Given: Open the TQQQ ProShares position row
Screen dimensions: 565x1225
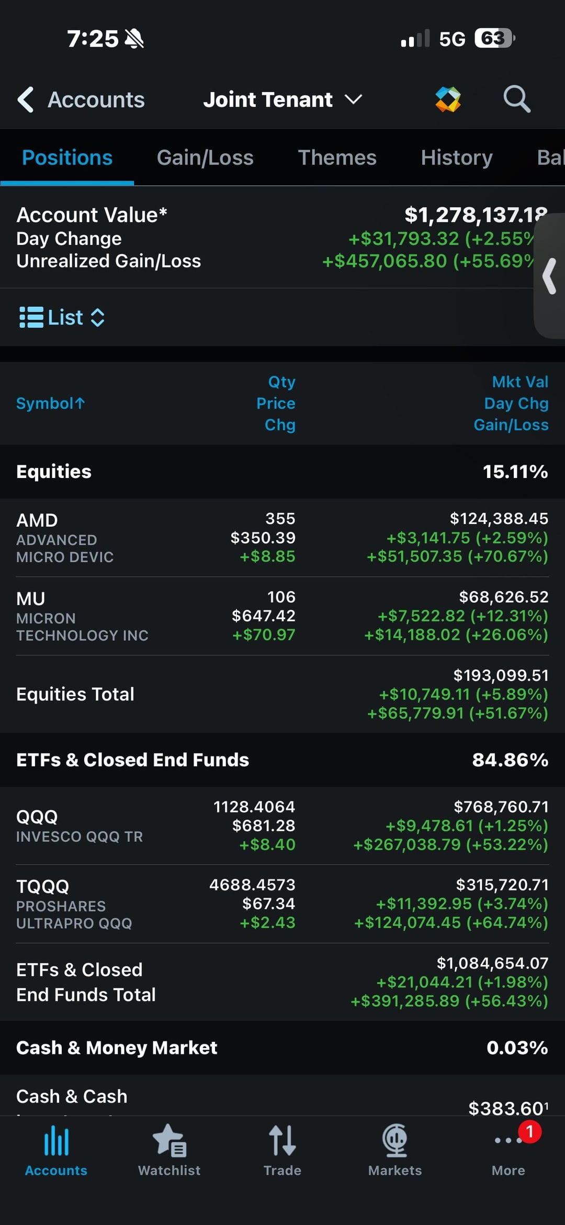Looking at the screenshot, I should 282,904.
